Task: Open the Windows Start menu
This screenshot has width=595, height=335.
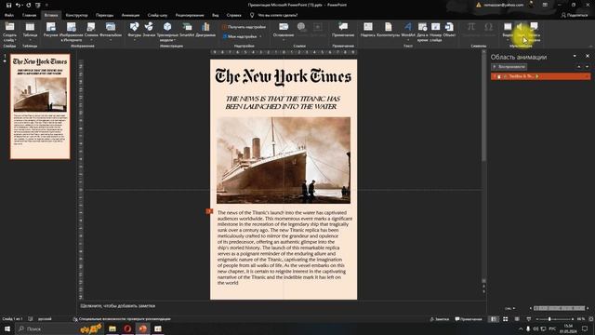Action: [7, 328]
